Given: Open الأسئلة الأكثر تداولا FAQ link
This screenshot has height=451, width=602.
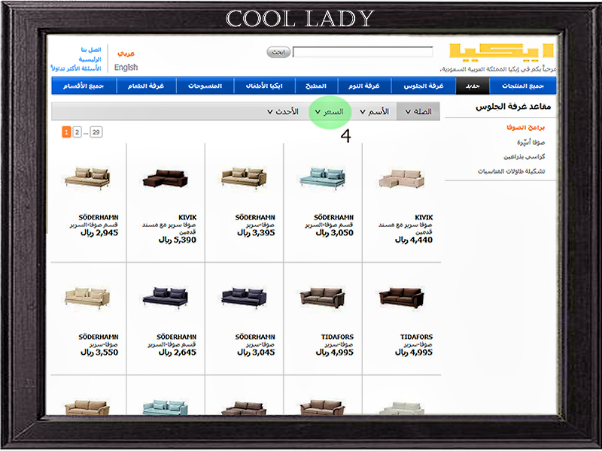Looking at the screenshot, I should pos(76,68).
